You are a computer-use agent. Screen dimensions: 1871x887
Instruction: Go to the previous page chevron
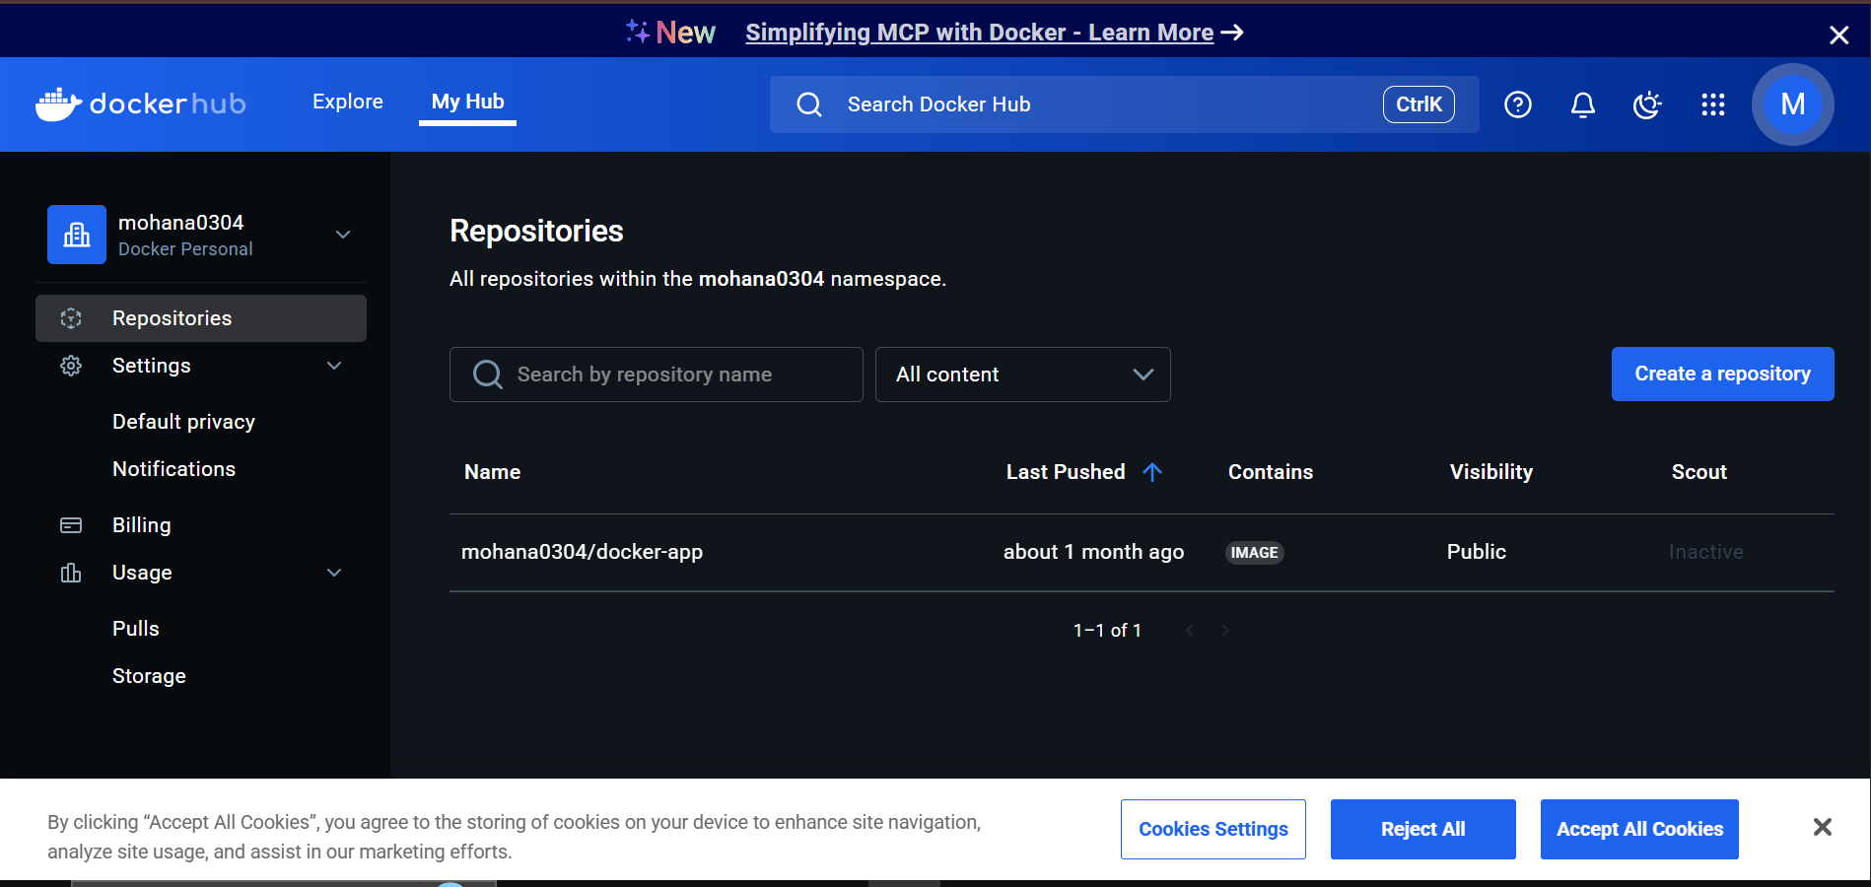click(x=1190, y=631)
